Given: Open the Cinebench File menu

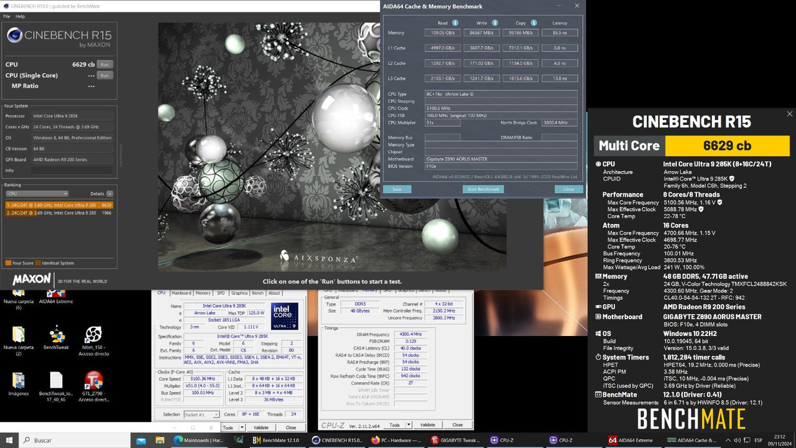Looking at the screenshot, I should [7, 16].
